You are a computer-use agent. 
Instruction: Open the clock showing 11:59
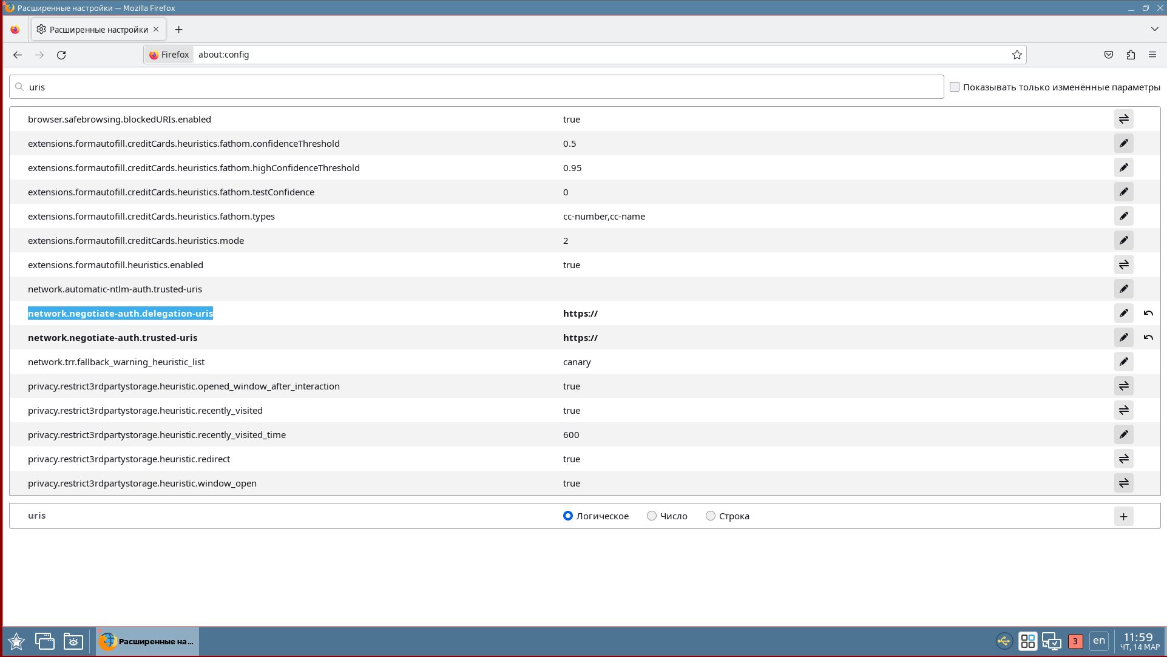coord(1139,641)
